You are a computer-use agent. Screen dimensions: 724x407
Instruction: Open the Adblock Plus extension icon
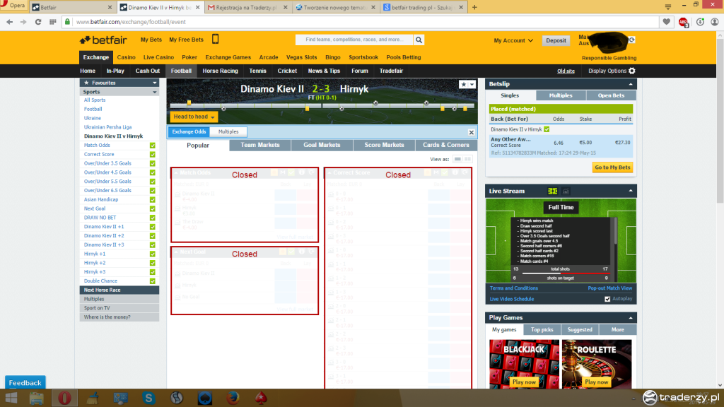(684, 22)
